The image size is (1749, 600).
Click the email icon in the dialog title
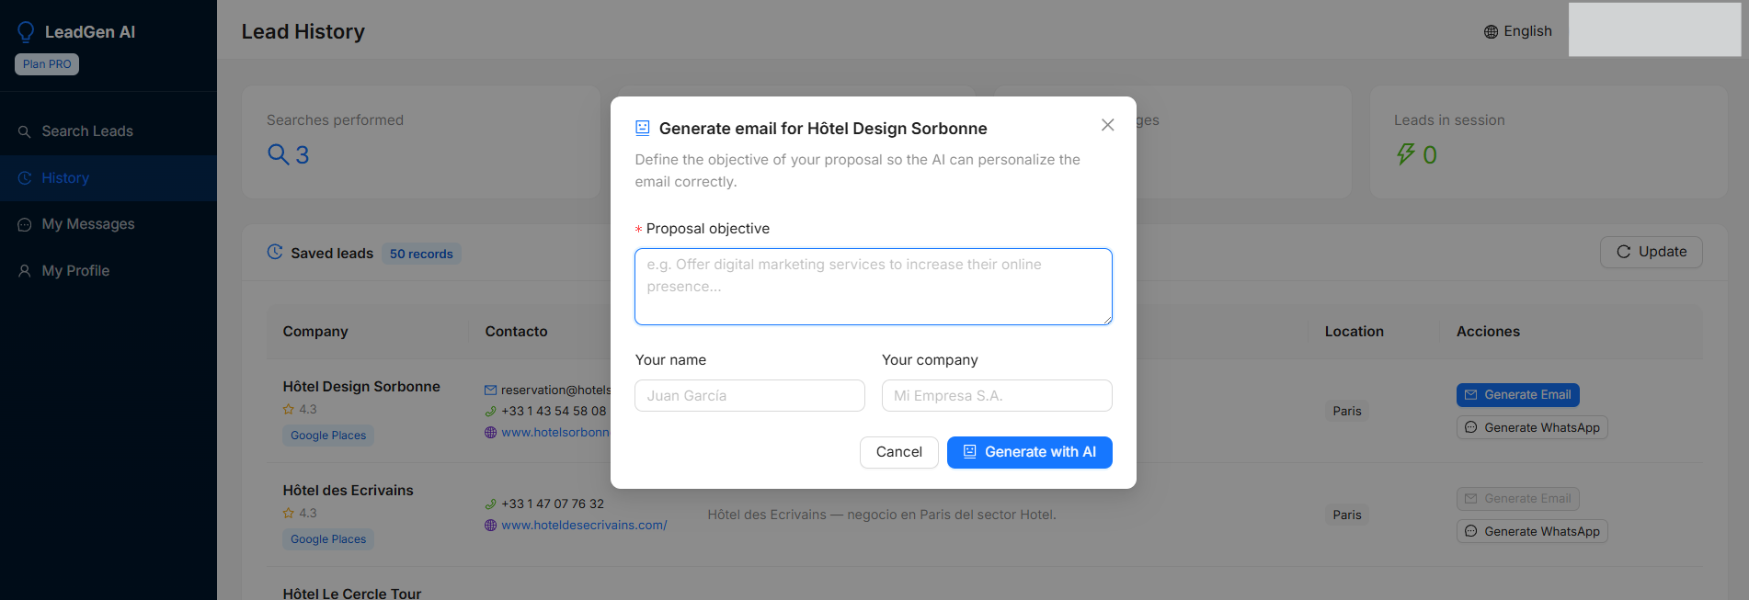click(643, 129)
